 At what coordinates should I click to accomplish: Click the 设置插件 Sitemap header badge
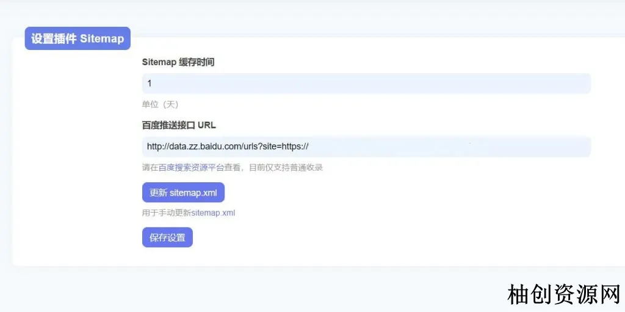pos(78,39)
